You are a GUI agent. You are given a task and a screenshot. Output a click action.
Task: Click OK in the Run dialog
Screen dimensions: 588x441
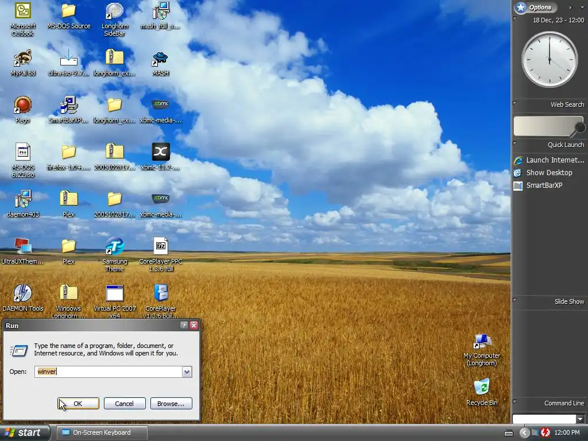click(78, 404)
